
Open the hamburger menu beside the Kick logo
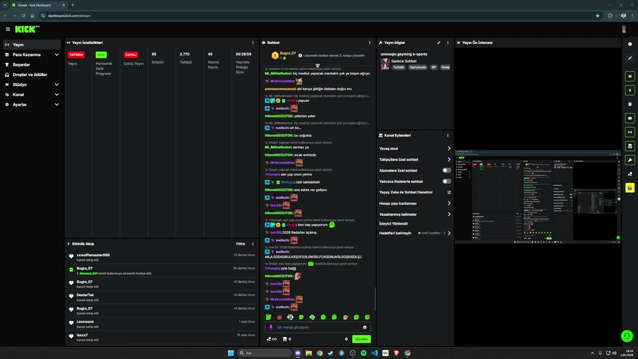[x=7, y=29]
